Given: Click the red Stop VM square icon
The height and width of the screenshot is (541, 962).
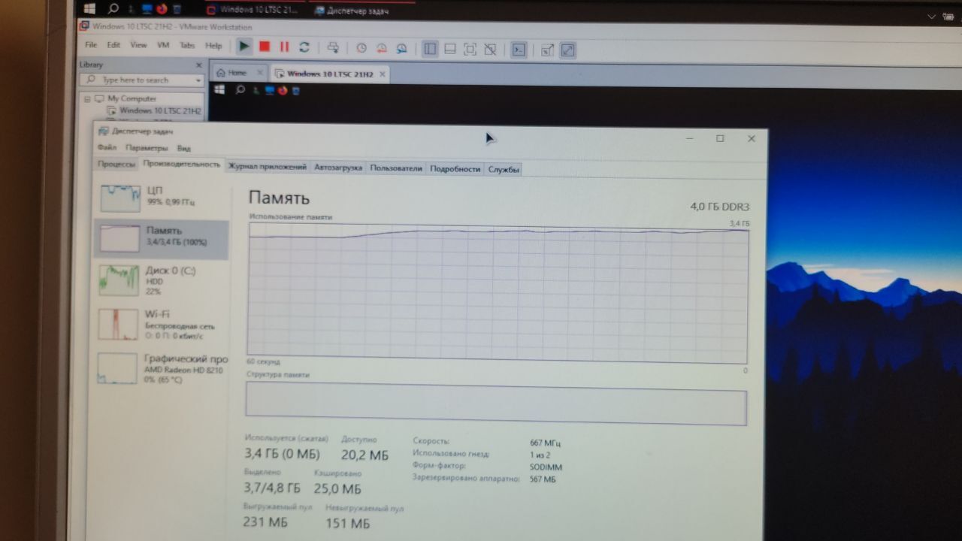Looking at the screenshot, I should coord(265,47).
